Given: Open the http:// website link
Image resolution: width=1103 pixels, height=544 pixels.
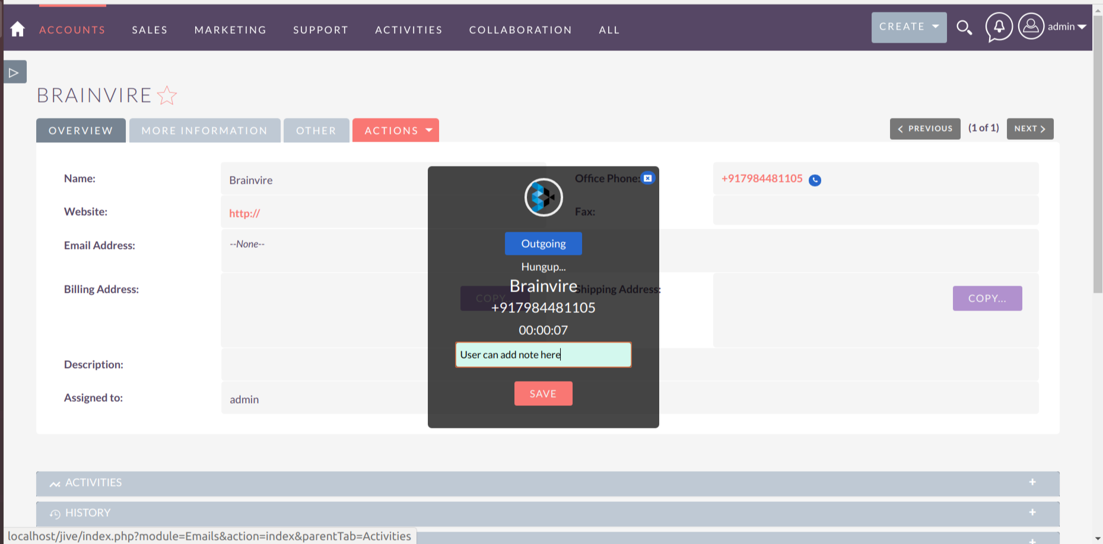Looking at the screenshot, I should (244, 213).
